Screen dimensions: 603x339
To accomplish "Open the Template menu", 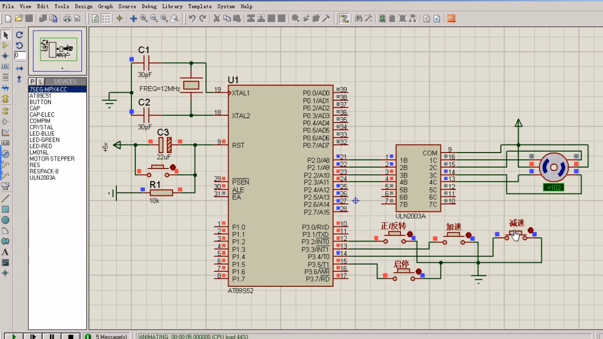I will [x=200, y=6].
